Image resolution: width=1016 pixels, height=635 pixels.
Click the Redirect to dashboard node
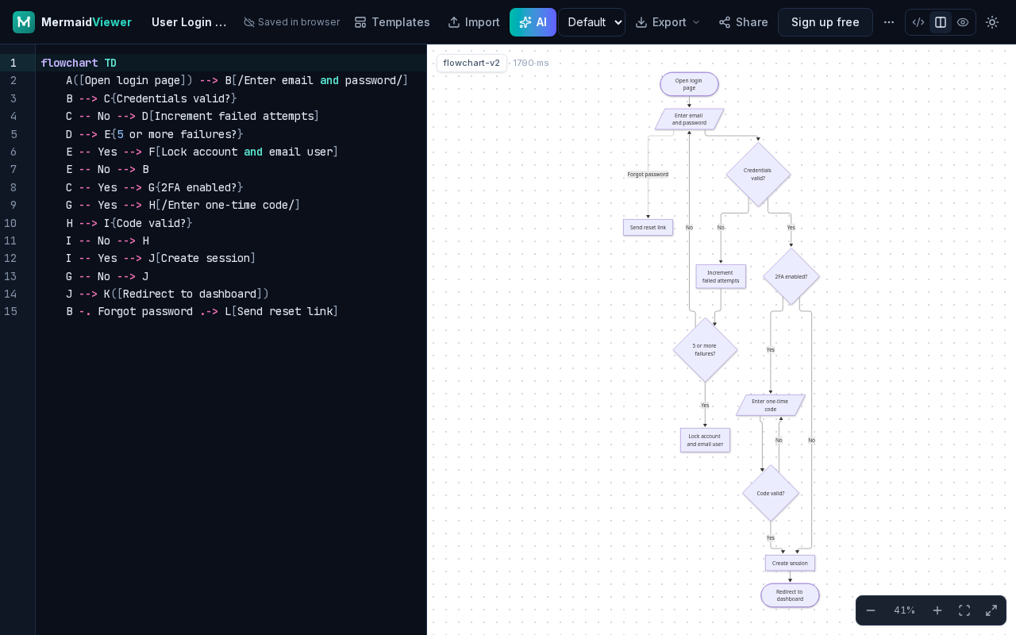[x=790, y=595]
